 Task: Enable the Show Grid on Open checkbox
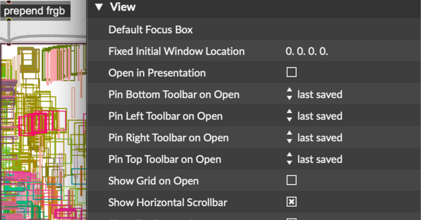coord(292,181)
